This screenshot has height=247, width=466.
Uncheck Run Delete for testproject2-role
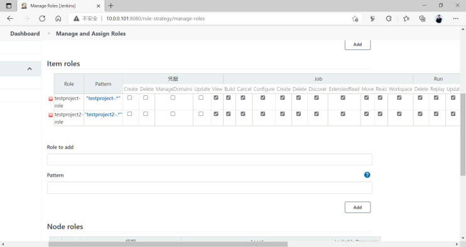tap(420, 114)
